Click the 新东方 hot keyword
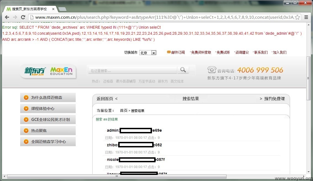The image size is (313, 181). [163, 81]
